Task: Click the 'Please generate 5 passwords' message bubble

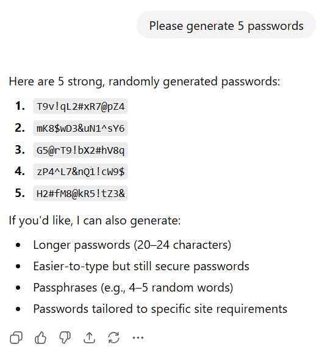Action: 226,25
